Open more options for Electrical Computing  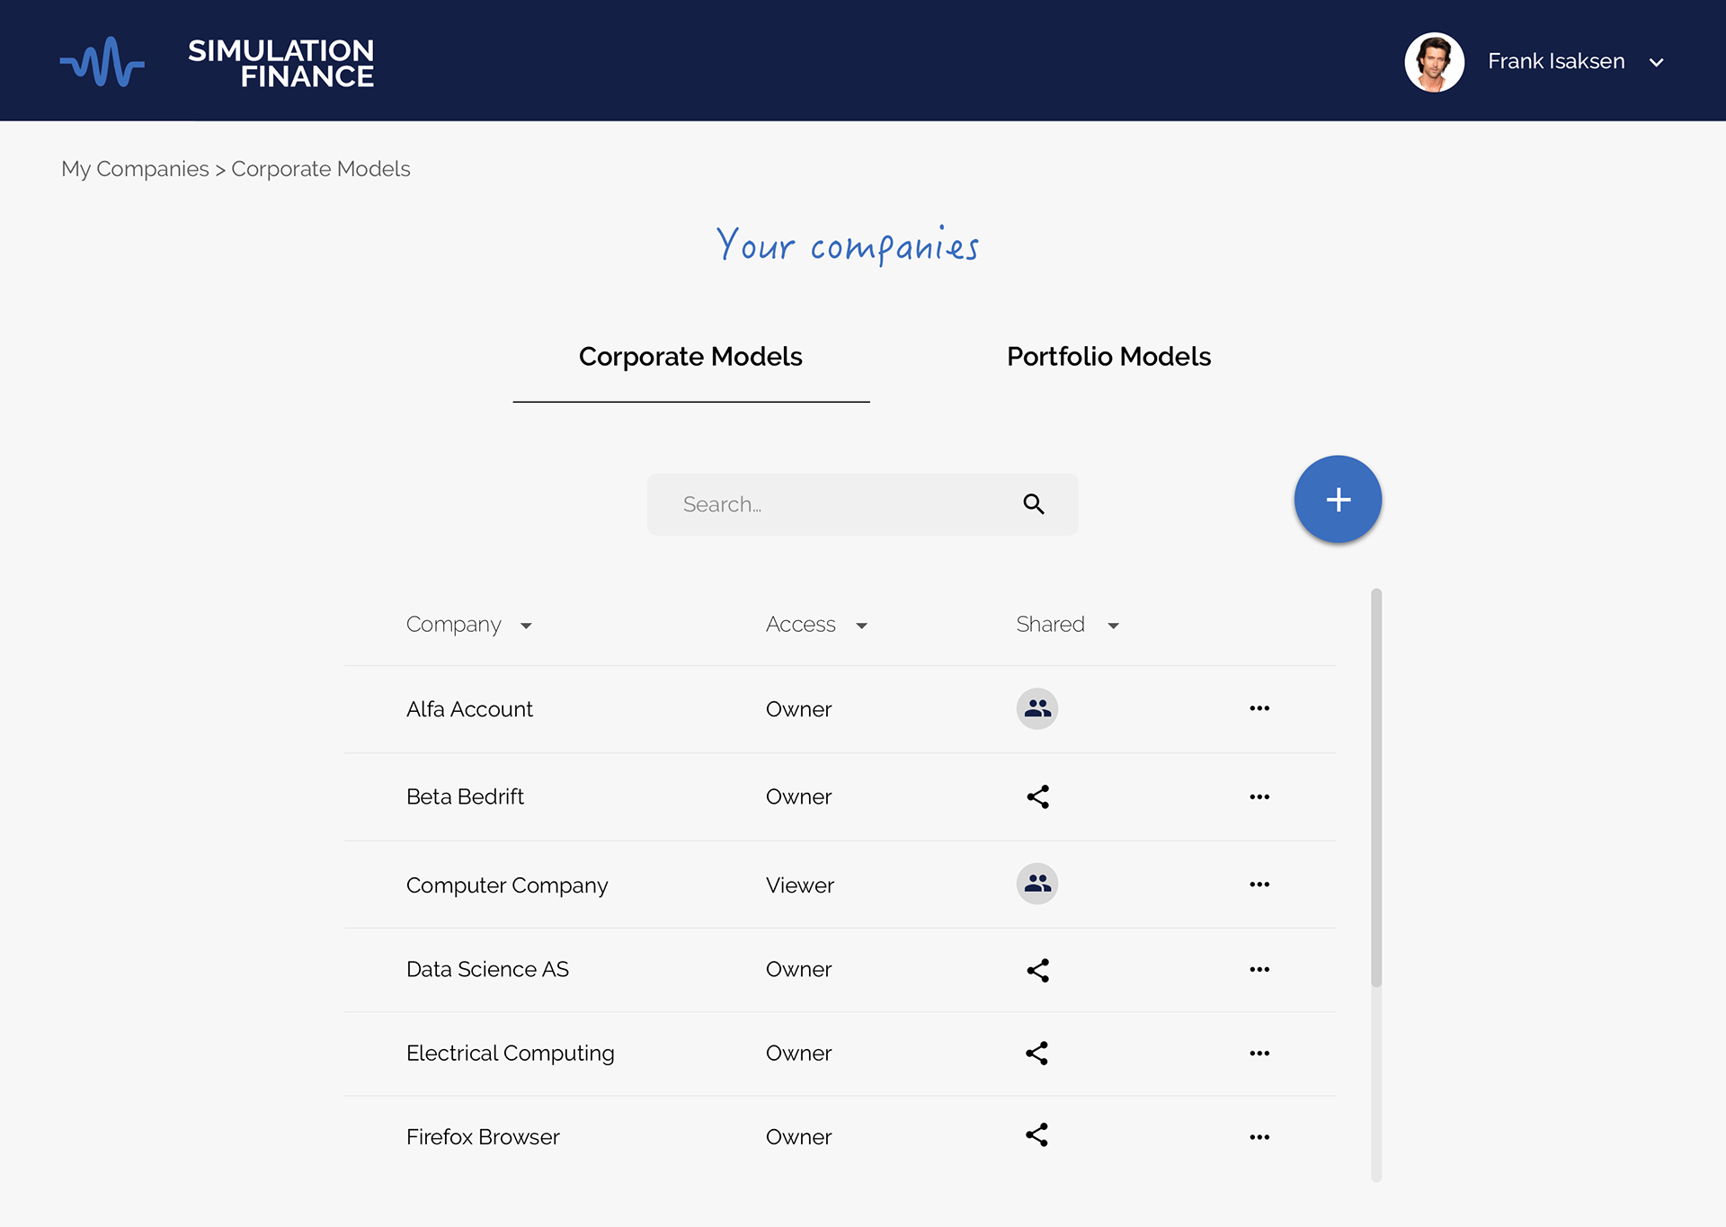[1259, 1053]
